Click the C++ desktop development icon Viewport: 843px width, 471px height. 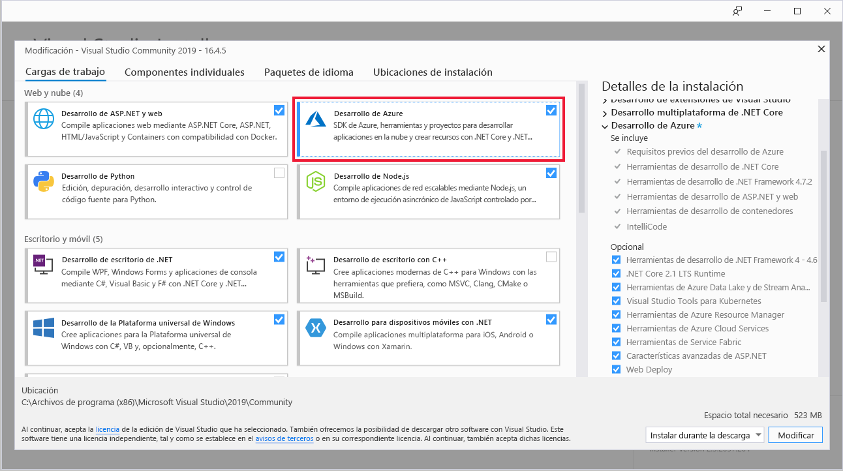[316, 265]
